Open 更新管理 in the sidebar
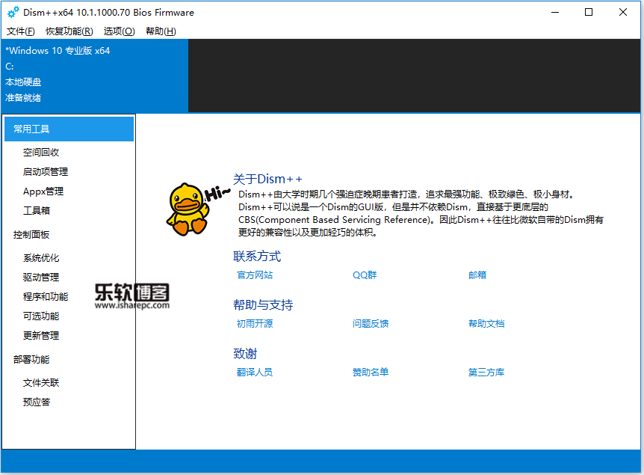Image resolution: width=644 pixels, height=475 pixels. (41, 336)
